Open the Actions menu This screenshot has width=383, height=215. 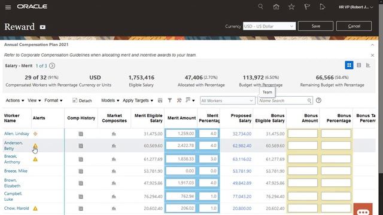[x=15, y=100]
